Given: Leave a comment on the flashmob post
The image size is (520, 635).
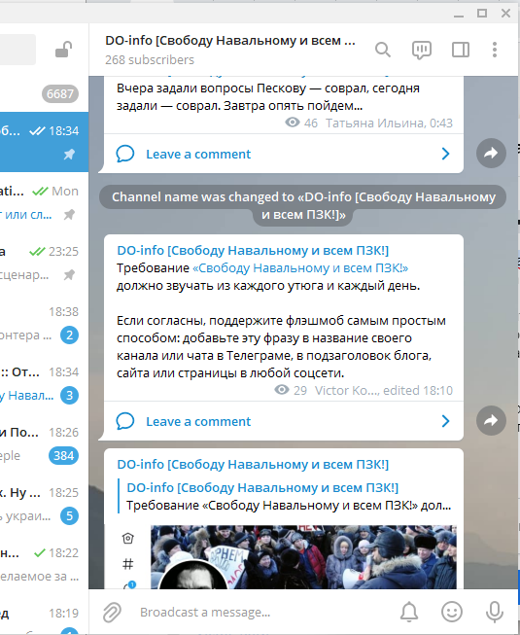Looking at the screenshot, I should click(198, 421).
